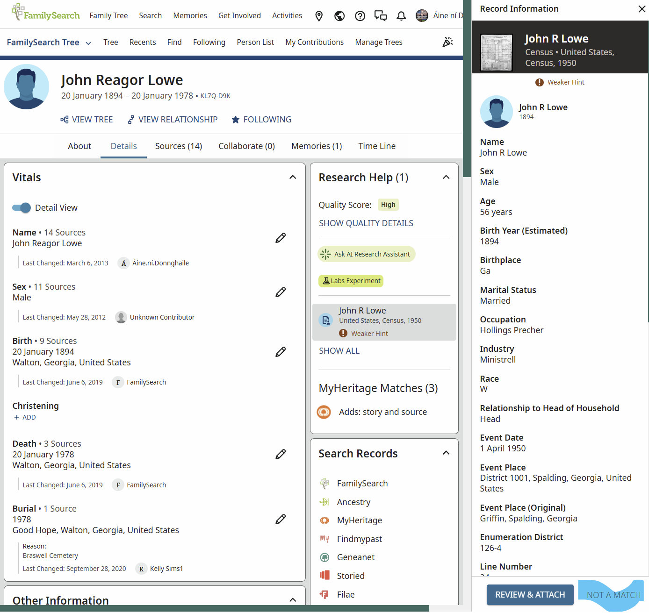Click the map pin location icon

click(319, 16)
